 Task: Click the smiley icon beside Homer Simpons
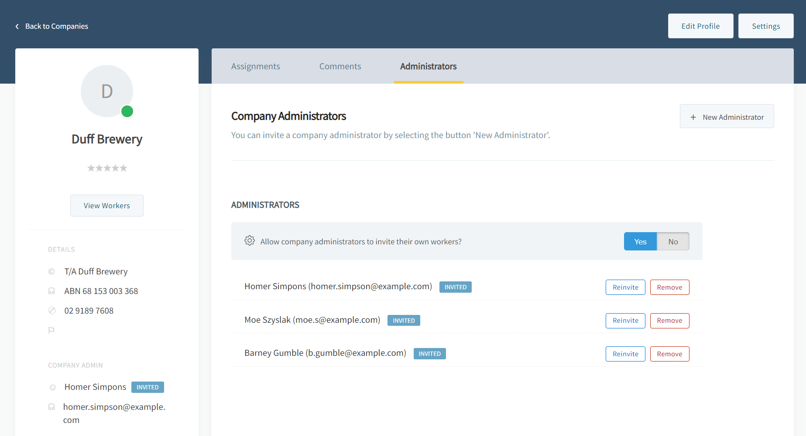pos(52,387)
